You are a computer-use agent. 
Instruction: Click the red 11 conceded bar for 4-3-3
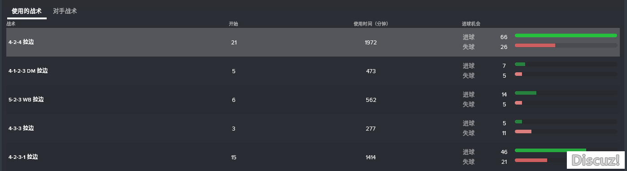523,132
